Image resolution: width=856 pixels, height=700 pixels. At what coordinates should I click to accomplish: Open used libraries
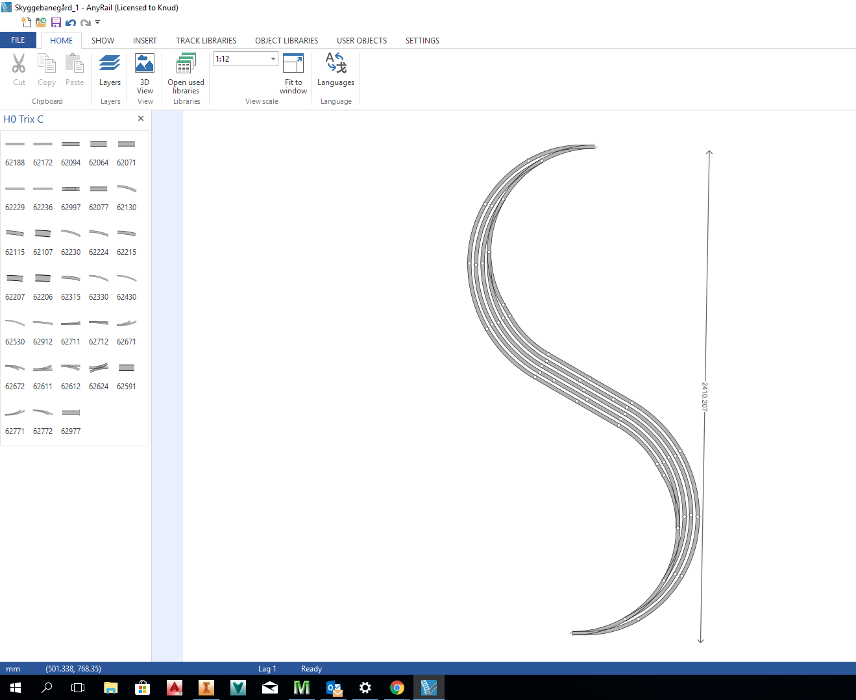(x=186, y=73)
